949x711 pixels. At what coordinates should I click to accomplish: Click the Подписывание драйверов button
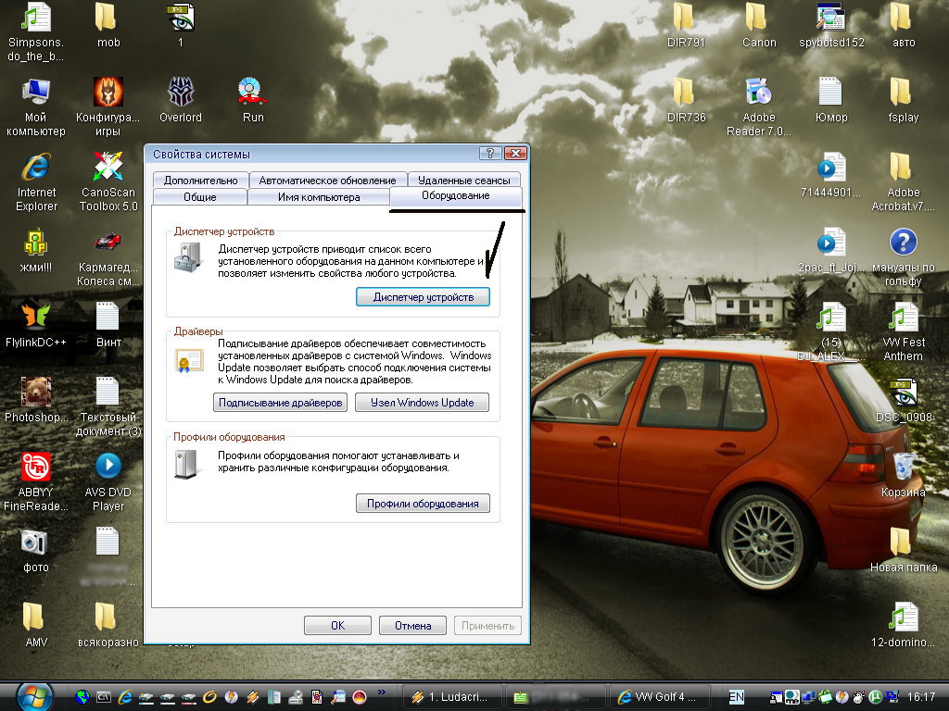coord(281,403)
